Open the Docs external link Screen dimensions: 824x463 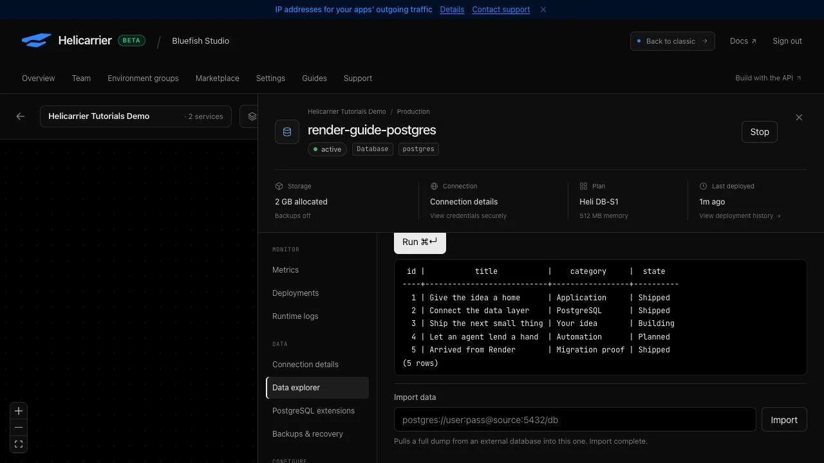743,41
